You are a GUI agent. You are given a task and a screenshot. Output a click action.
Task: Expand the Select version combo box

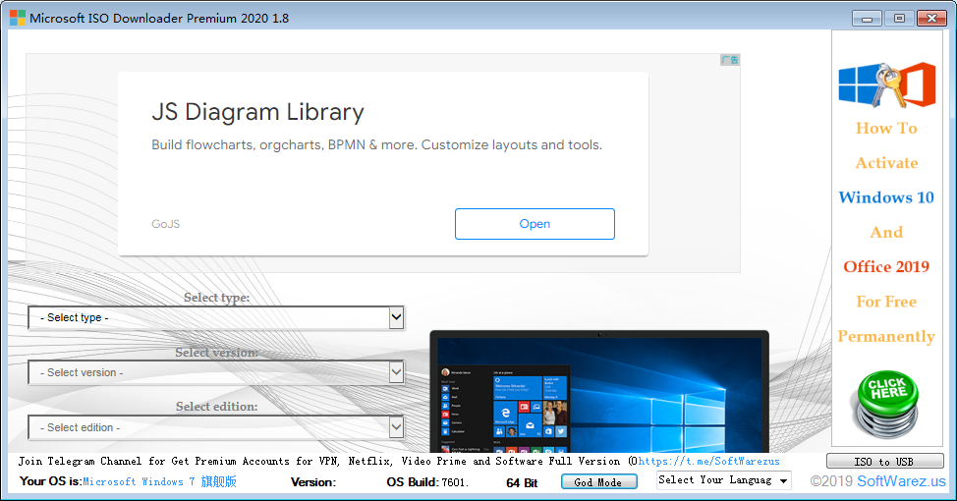(x=217, y=372)
